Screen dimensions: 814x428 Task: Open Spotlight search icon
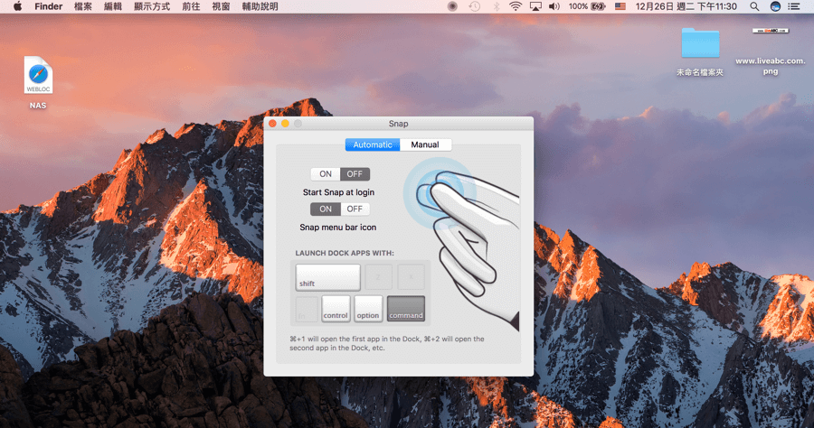pyautogui.click(x=754, y=6)
